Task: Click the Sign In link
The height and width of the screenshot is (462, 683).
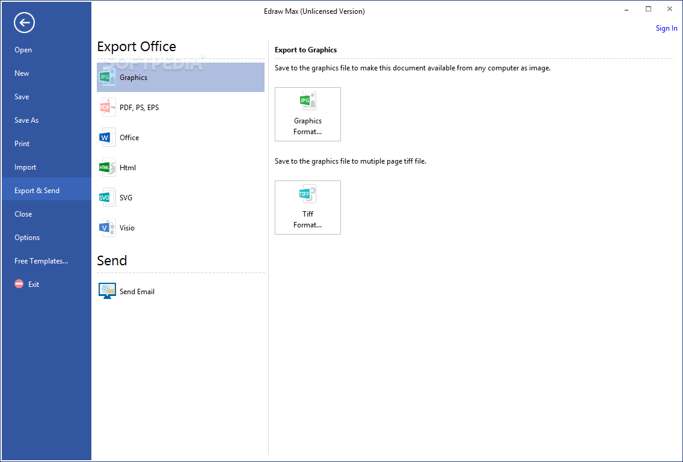Action: pyautogui.click(x=666, y=28)
